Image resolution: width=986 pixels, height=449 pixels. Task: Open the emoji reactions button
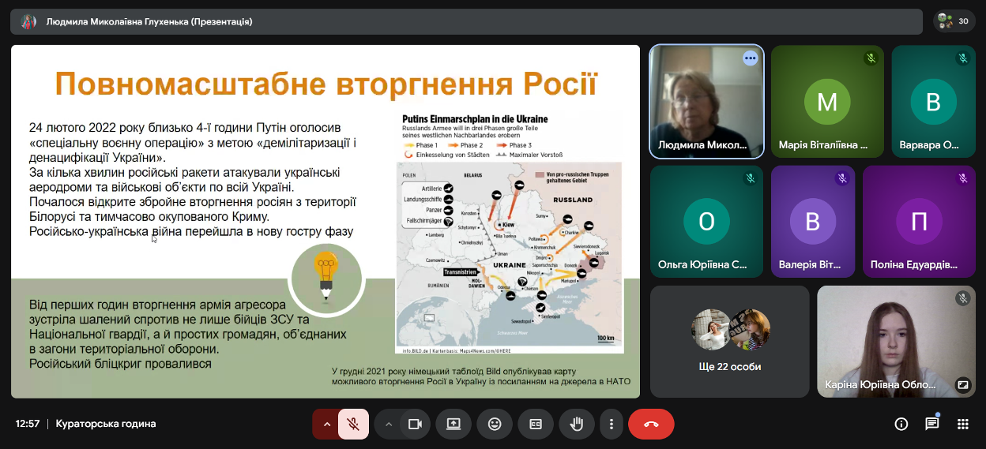(495, 424)
